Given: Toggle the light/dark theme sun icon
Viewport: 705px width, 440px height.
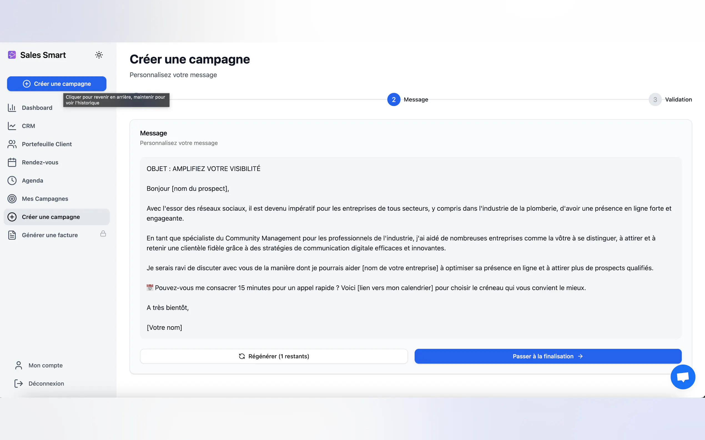Looking at the screenshot, I should click(x=99, y=55).
